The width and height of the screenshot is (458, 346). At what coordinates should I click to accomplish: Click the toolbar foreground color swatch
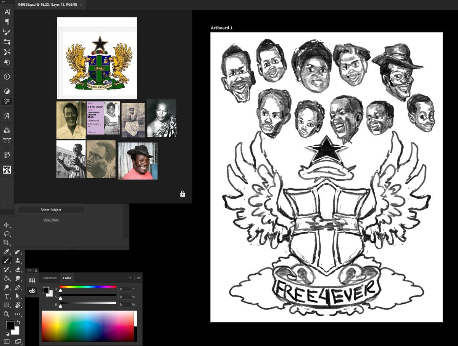pos(10,325)
